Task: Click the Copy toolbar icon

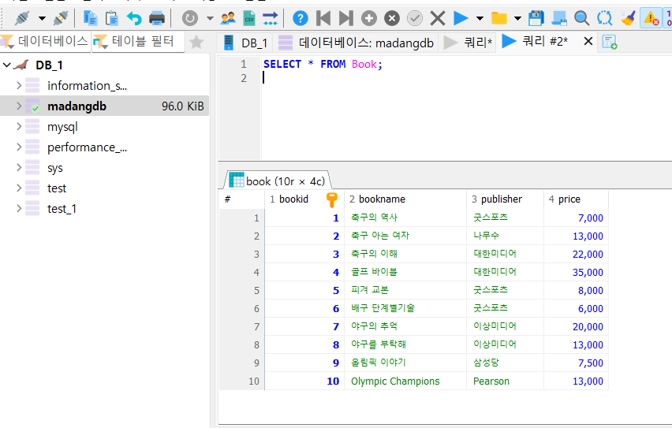Action: point(91,18)
